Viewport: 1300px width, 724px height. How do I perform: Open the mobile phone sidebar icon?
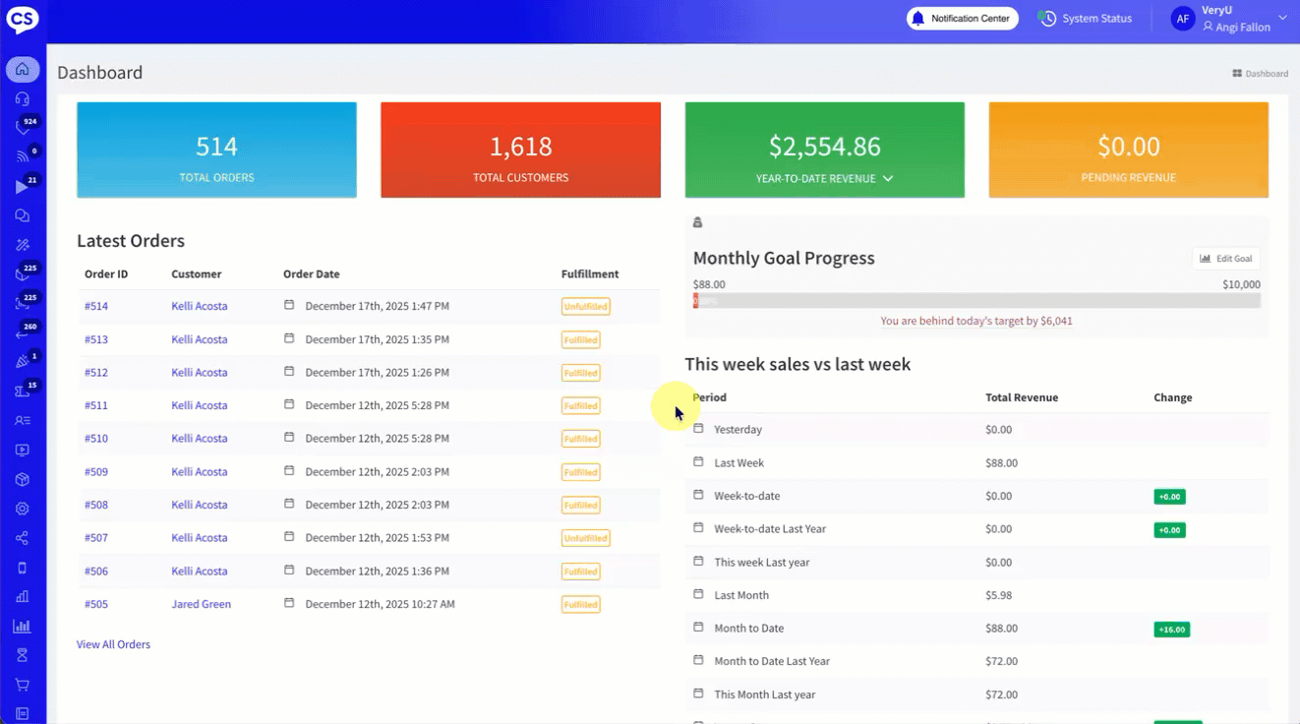[x=22, y=568]
